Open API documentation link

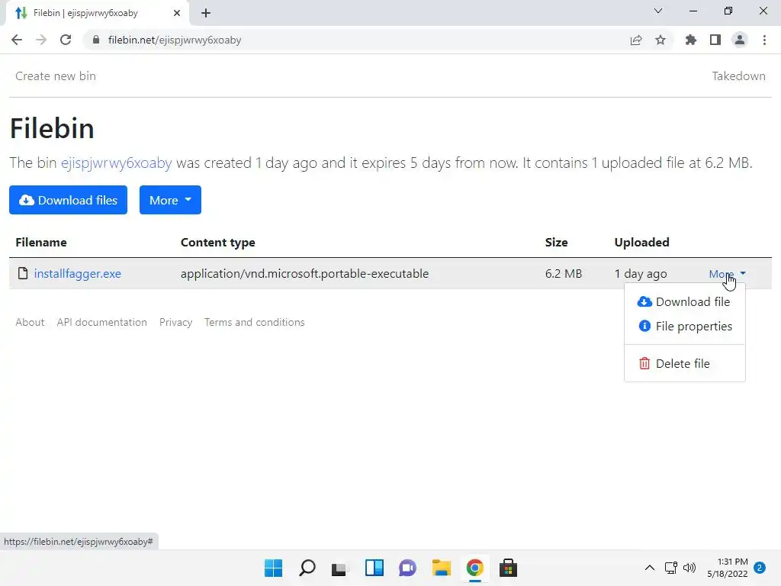pos(102,323)
